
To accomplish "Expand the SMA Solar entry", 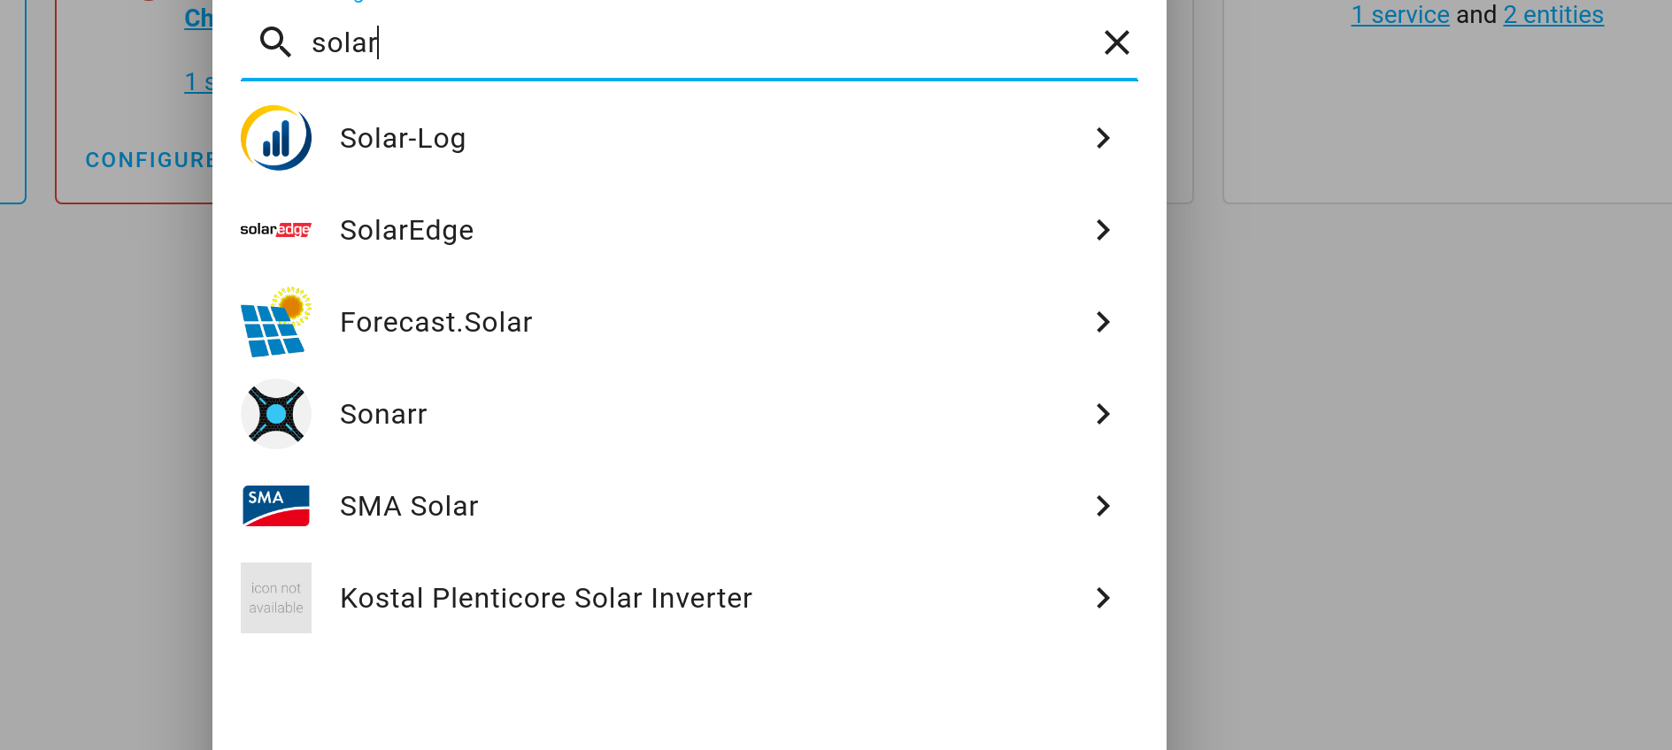I will 1103,506.
